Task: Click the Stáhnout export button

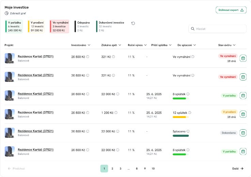Action: tap(231, 10)
